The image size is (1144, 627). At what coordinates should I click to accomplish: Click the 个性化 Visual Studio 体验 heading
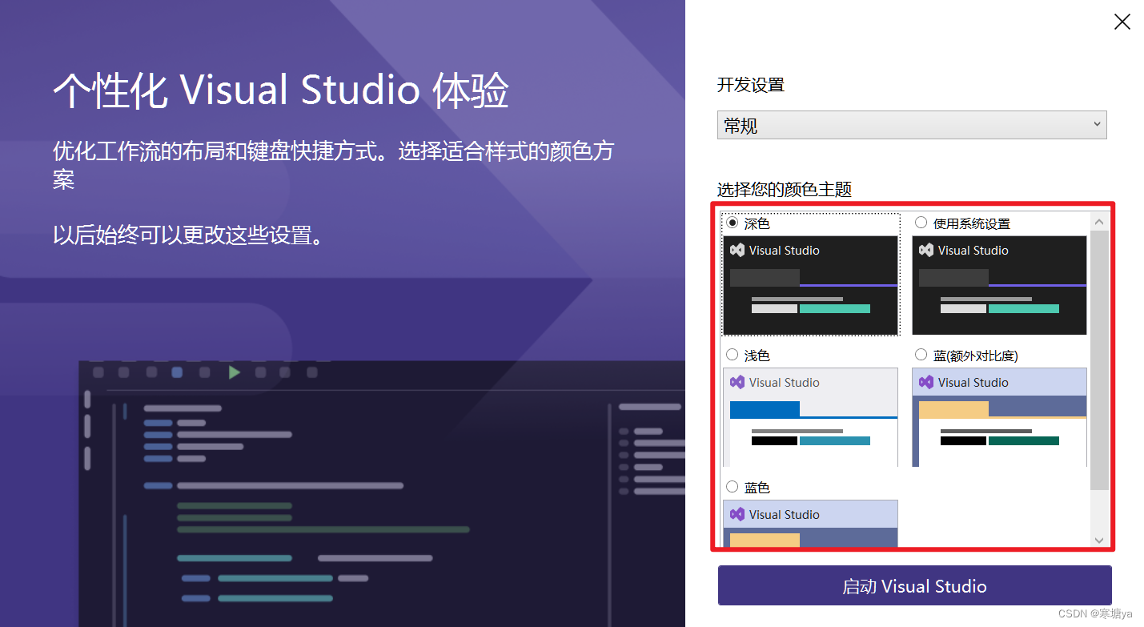[281, 90]
